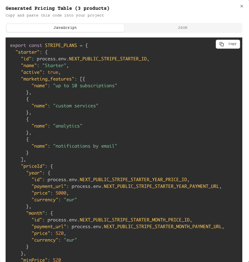Image resolution: width=249 pixels, height=262 pixels.
Task: Click the "starter" key in the code
Action: tap(28, 52)
